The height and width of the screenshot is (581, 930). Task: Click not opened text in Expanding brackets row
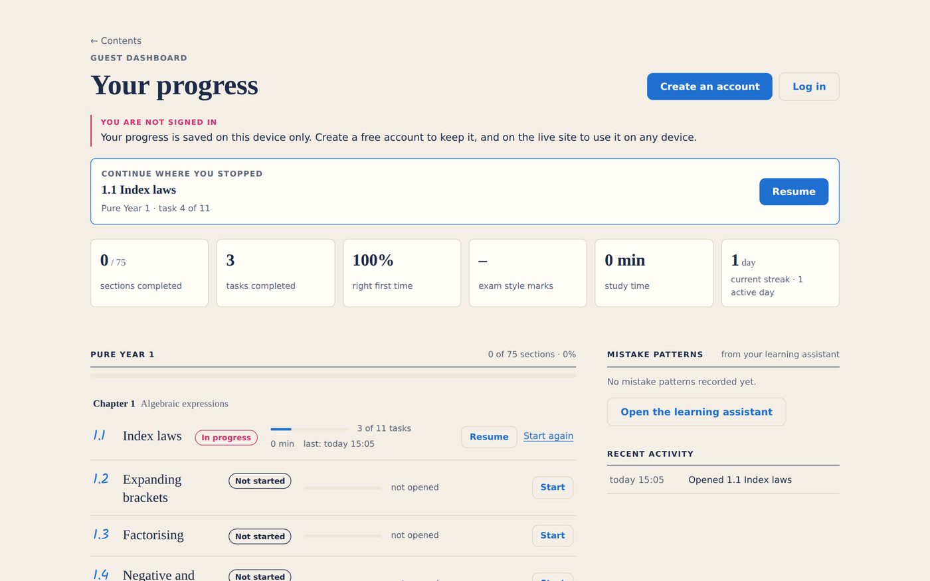coord(415,487)
